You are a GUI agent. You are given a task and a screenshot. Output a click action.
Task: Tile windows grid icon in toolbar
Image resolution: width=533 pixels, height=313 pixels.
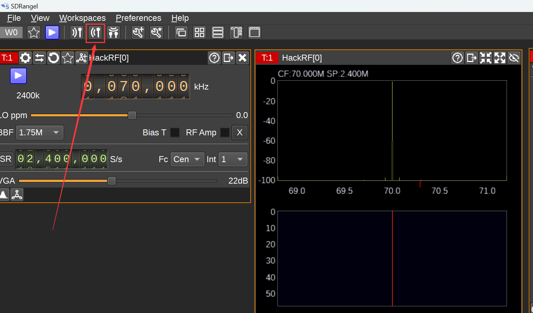[200, 32]
